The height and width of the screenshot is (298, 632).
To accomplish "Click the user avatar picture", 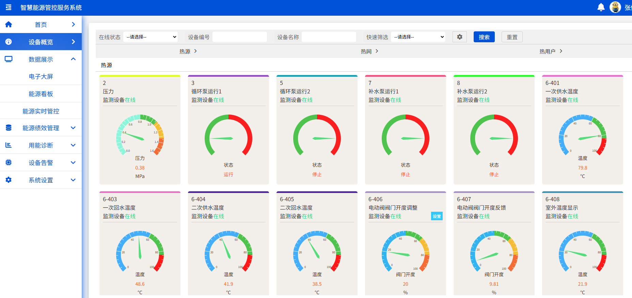I will click(x=615, y=7).
